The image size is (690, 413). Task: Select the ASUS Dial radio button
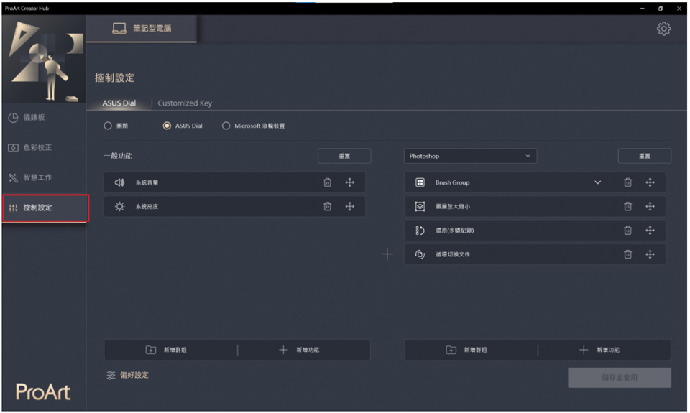(167, 126)
